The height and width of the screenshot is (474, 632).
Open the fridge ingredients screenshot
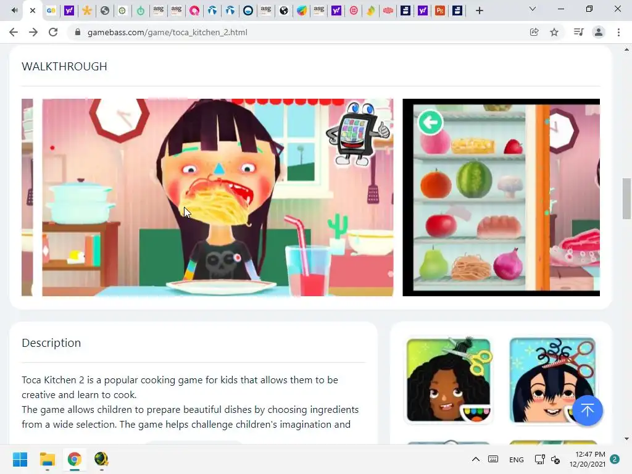click(501, 197)
